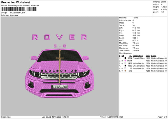Click the 'Color changes:' label
Viewport: 168px width, 119px height.
tap(125, 20)
